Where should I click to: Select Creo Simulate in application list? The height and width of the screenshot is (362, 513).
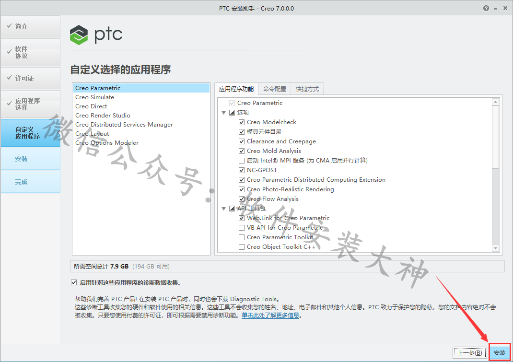141,97
